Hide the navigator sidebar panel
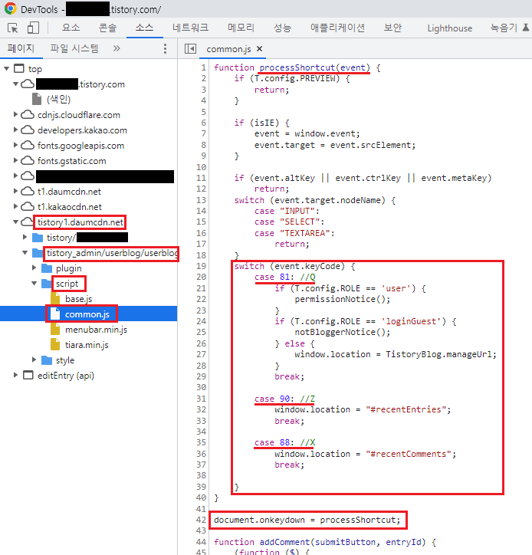This screenshot has width=532, height=555. tap(190, 49)
